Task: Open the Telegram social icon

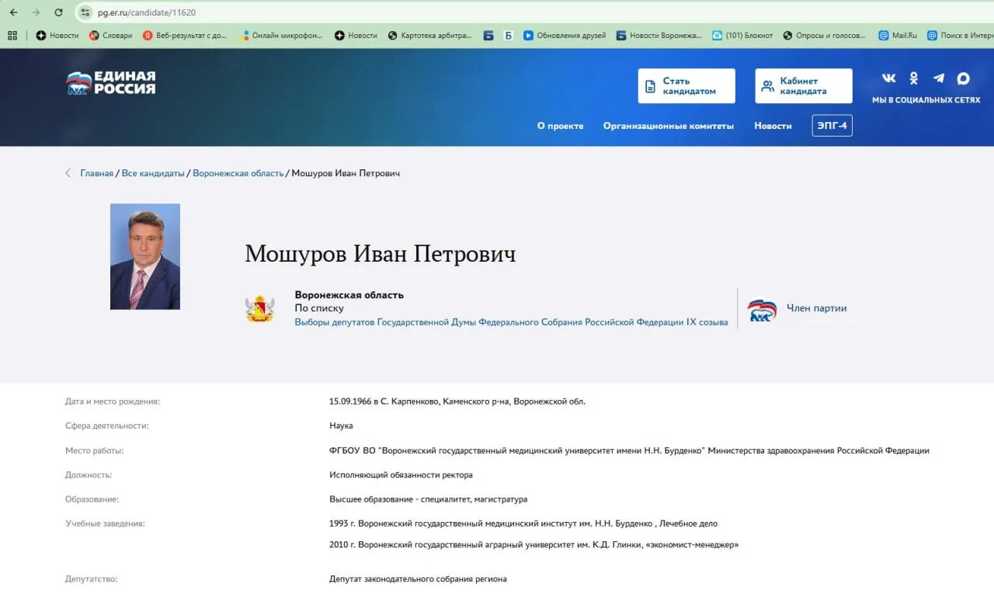Action: [x=938, y=78]
